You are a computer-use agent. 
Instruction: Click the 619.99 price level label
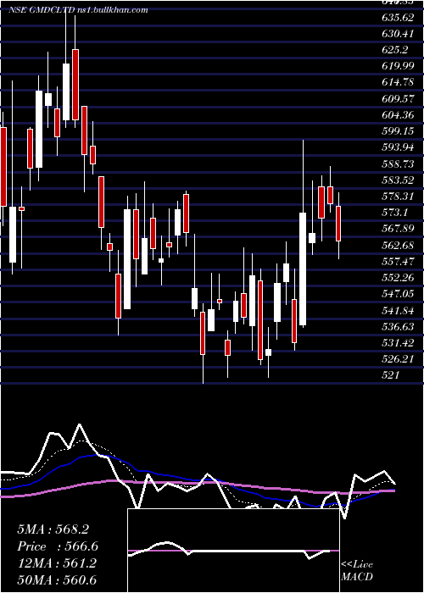pyautogui.click(x=398, y=66)
